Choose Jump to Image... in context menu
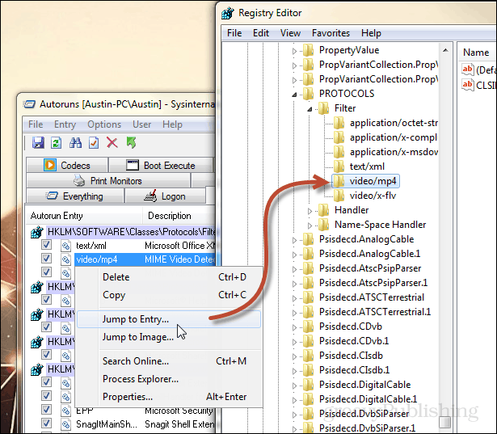 point(169,337)
